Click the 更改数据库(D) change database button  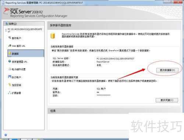tap(167, 70)
